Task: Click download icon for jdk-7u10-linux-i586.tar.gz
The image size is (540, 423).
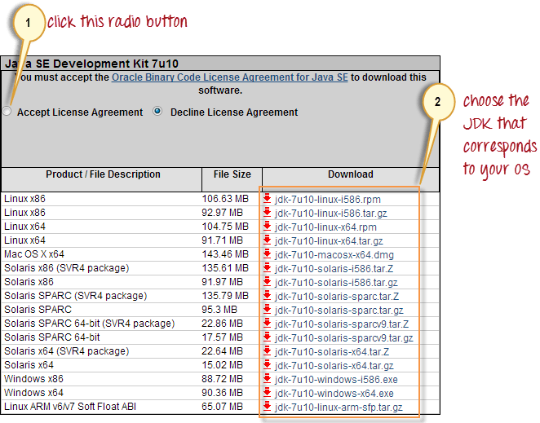Action: (x=267, y=213)
